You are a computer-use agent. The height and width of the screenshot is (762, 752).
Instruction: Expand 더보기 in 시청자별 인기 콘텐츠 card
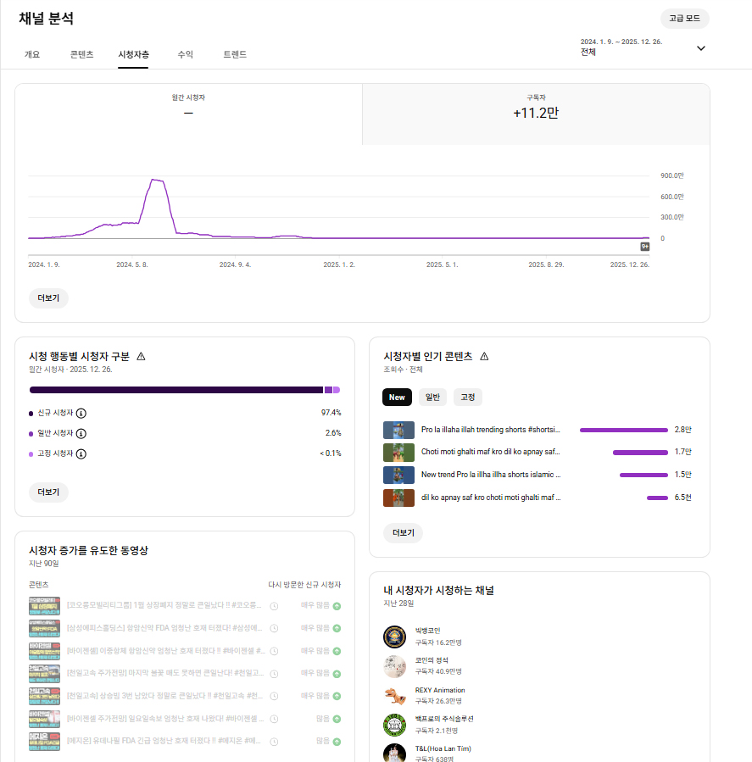(403, 533)
